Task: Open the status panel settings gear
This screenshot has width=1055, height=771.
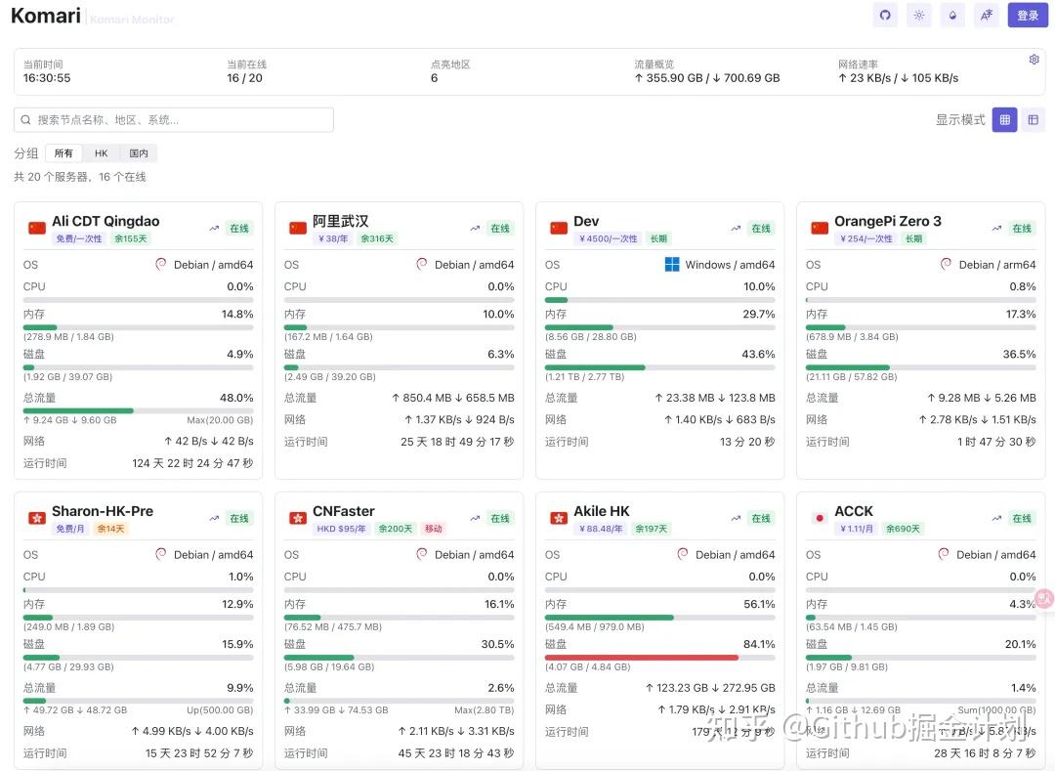Action: [x=1034, y=60]
